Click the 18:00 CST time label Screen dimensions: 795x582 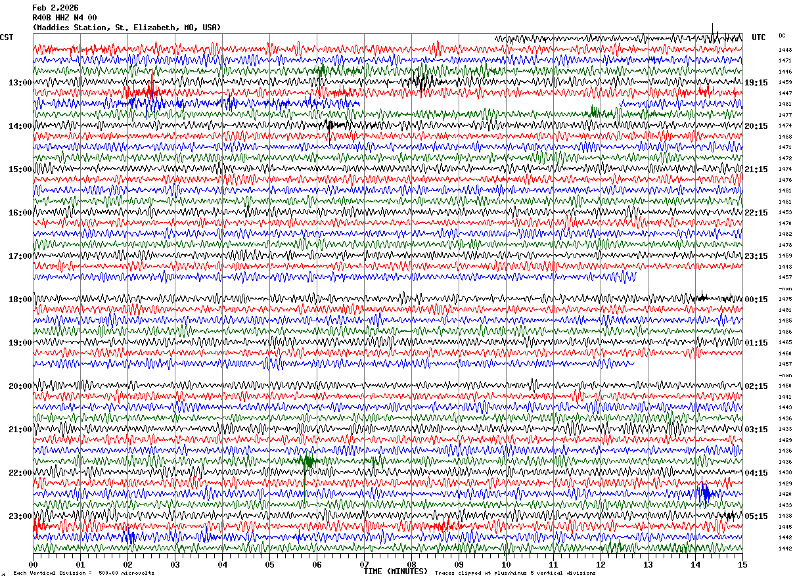point(20,300)
